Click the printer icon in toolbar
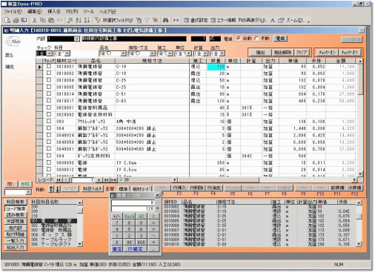The width and height of the screenshot is (375, 273). pyautogui.click(x=16, y=20)
